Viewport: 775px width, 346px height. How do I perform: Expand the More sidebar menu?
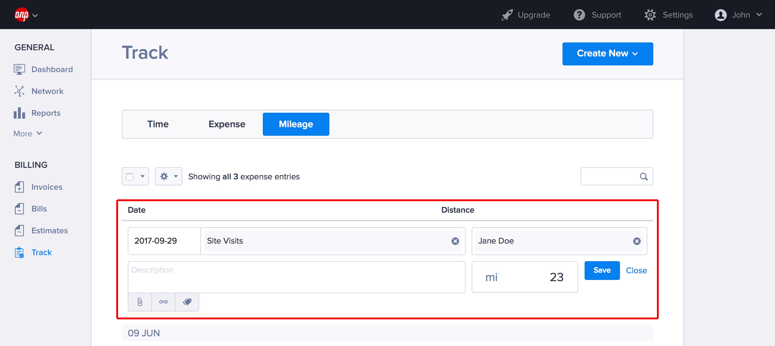tap(28, 134)
